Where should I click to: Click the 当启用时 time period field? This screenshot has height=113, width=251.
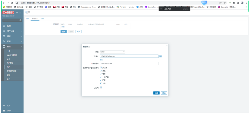click(129, 64)
